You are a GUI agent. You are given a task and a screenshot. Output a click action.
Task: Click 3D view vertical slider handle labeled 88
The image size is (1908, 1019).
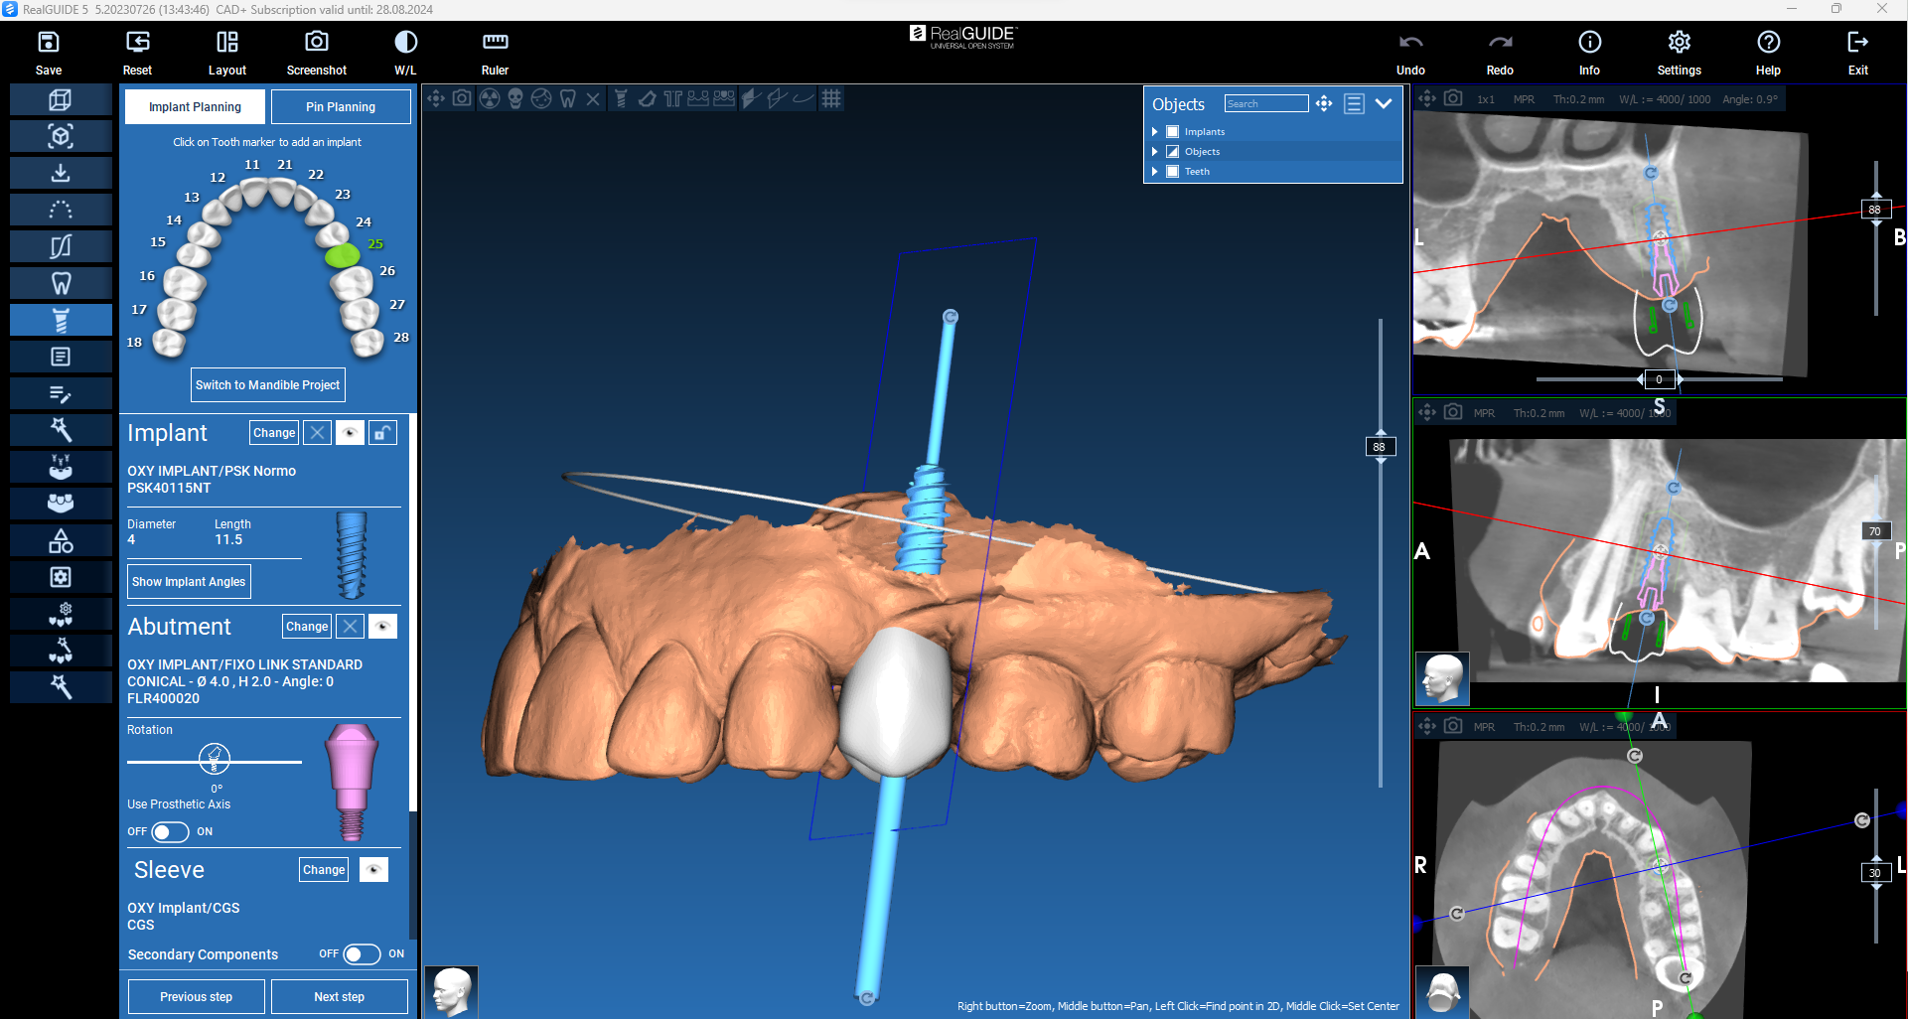1380,447
